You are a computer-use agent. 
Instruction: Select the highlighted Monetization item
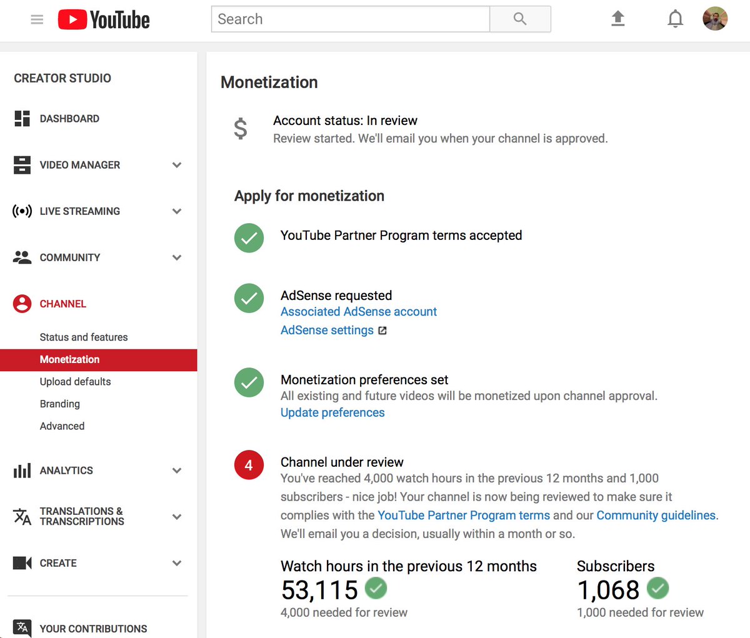click(99, 359)
